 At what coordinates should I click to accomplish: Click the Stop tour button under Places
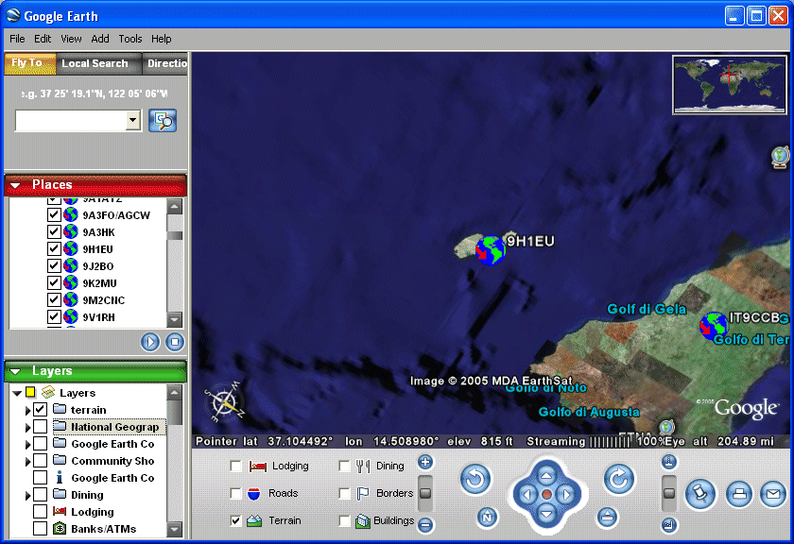pyautogui.click(x=174, y=342)
